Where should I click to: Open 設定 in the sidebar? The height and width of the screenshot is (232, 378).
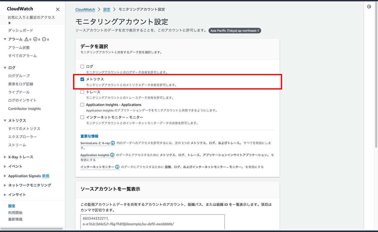(x=12, y=206)
